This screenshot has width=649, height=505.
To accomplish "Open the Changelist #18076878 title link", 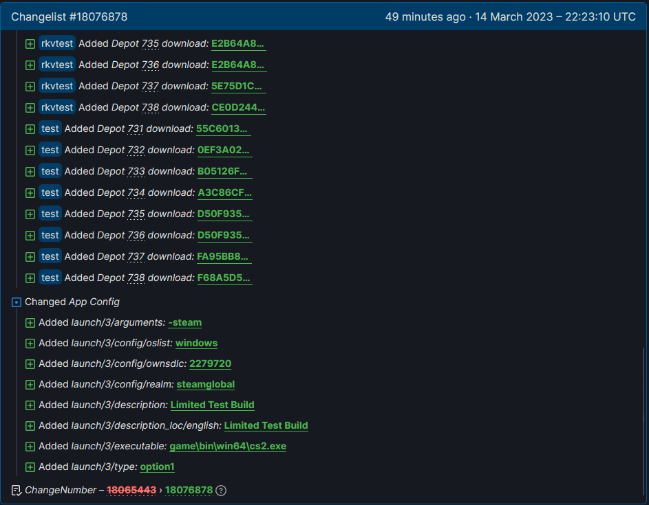I will (x=70, y=16).
